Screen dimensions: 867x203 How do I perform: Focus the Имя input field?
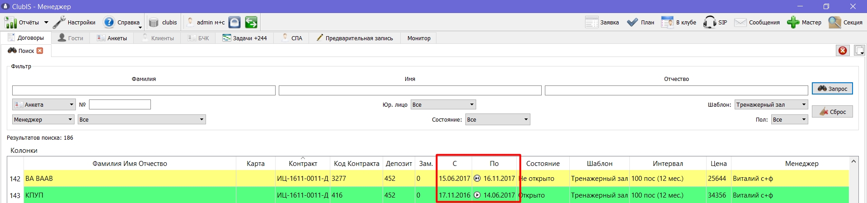tap(410, 90)
